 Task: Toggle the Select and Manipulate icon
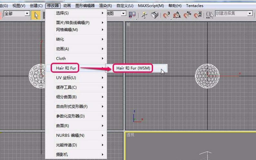coord(144,15)
